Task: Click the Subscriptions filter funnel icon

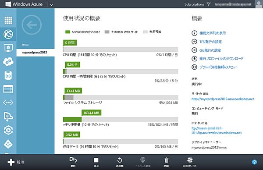Action: pyautogui.click(x=209, y=4)
